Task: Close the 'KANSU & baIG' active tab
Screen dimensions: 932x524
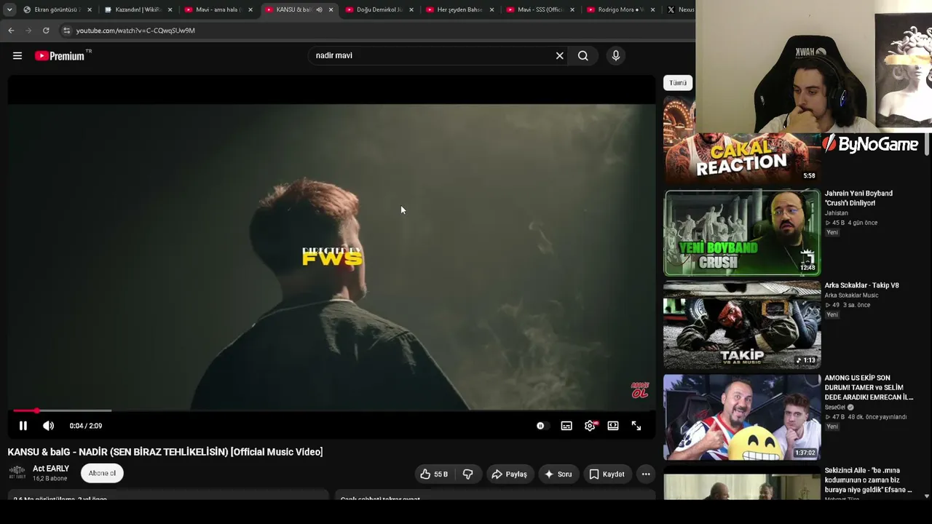Action: click(331, 9)
